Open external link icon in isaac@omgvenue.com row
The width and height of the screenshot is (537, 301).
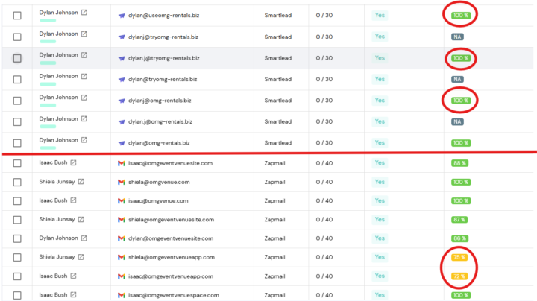73,200
